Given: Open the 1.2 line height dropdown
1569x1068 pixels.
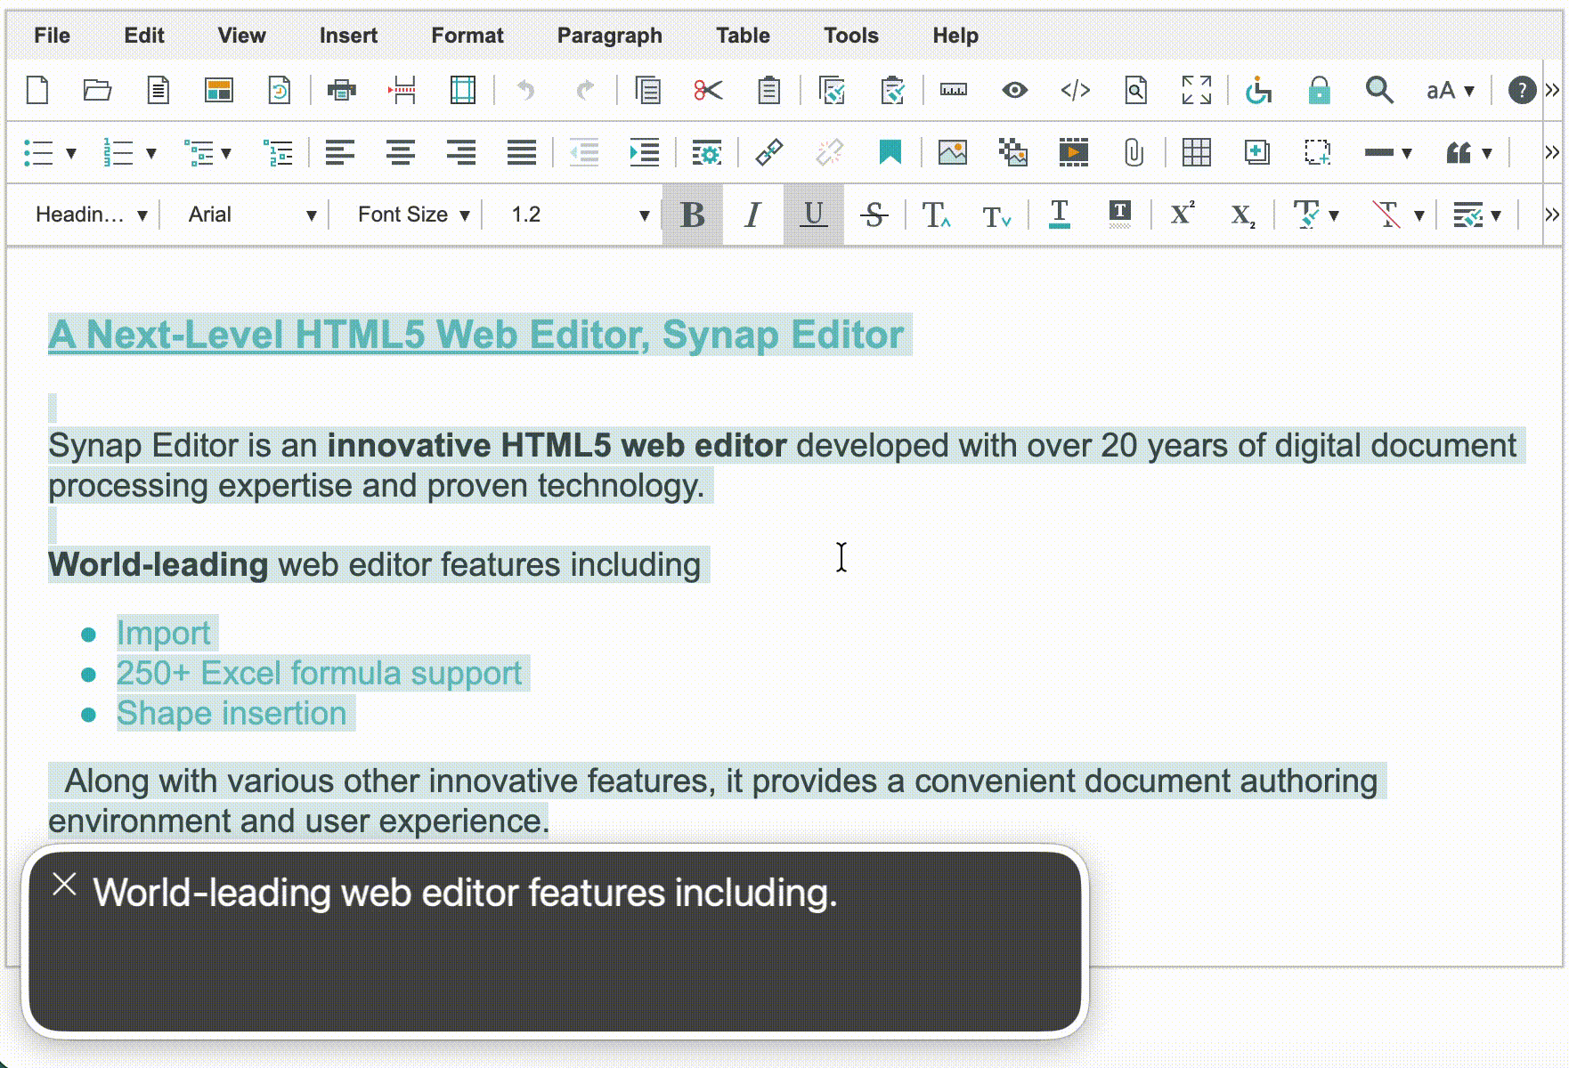Looking at the screenshot, I should 580,214.
